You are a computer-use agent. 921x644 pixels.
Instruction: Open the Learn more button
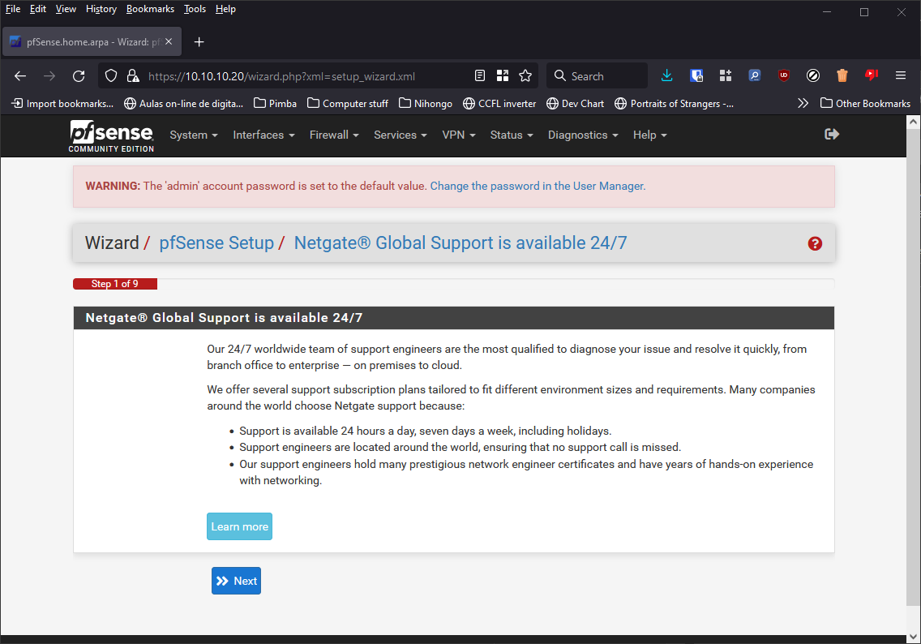point(239,526)
